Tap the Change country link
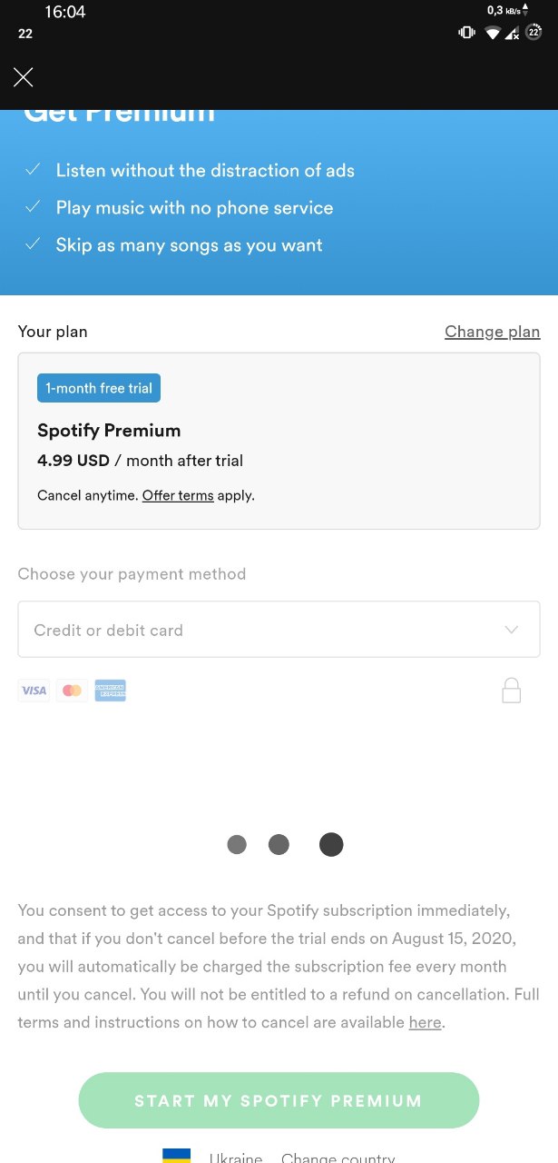This screenshot has height=1163, width=558. point(338,1158)
